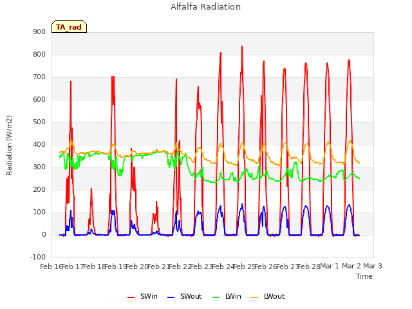Click the -100 y-axis tick label
The width and height of the screenshot is (412, 309).
click(38, 257)
